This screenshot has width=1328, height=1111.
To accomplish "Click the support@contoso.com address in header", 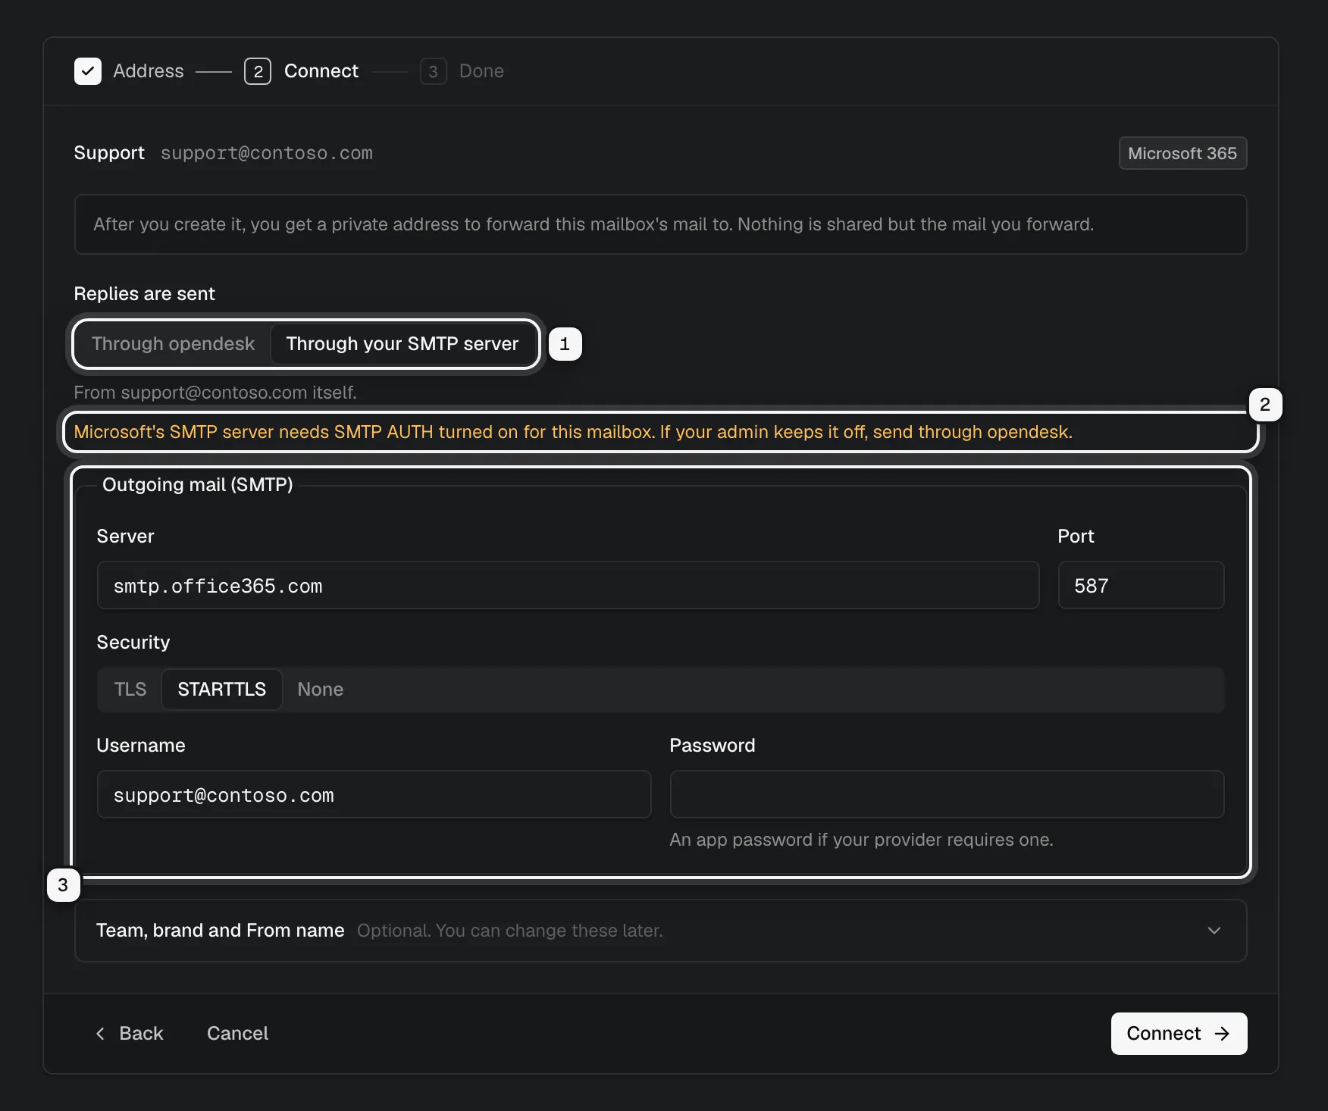I will (267, 153).
